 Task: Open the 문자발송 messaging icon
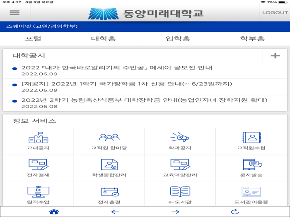coord(252,165)
